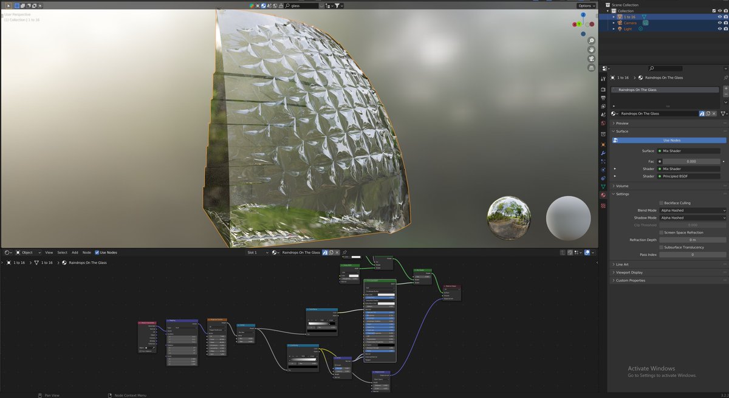Collapse the Surface panel

(x=622, y=131)
